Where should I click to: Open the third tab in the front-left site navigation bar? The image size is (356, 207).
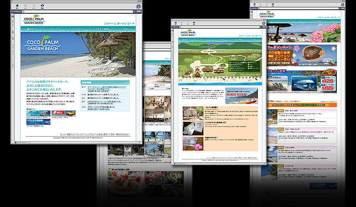click(x=78, y=29)
